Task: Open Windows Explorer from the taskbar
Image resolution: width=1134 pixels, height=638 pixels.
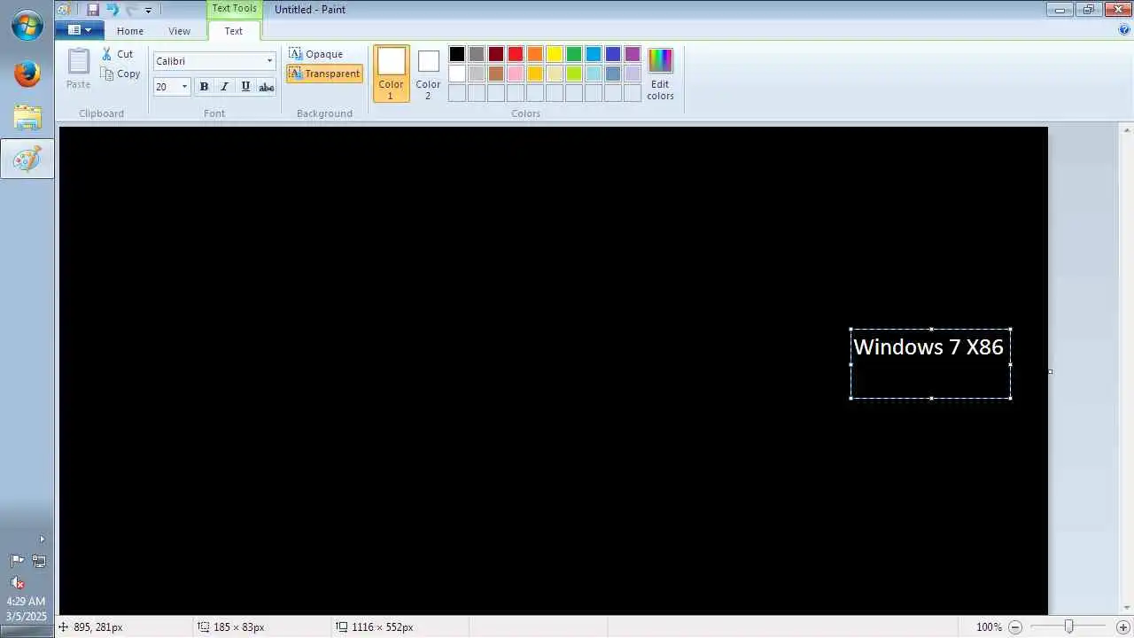Action: (27, 117)
